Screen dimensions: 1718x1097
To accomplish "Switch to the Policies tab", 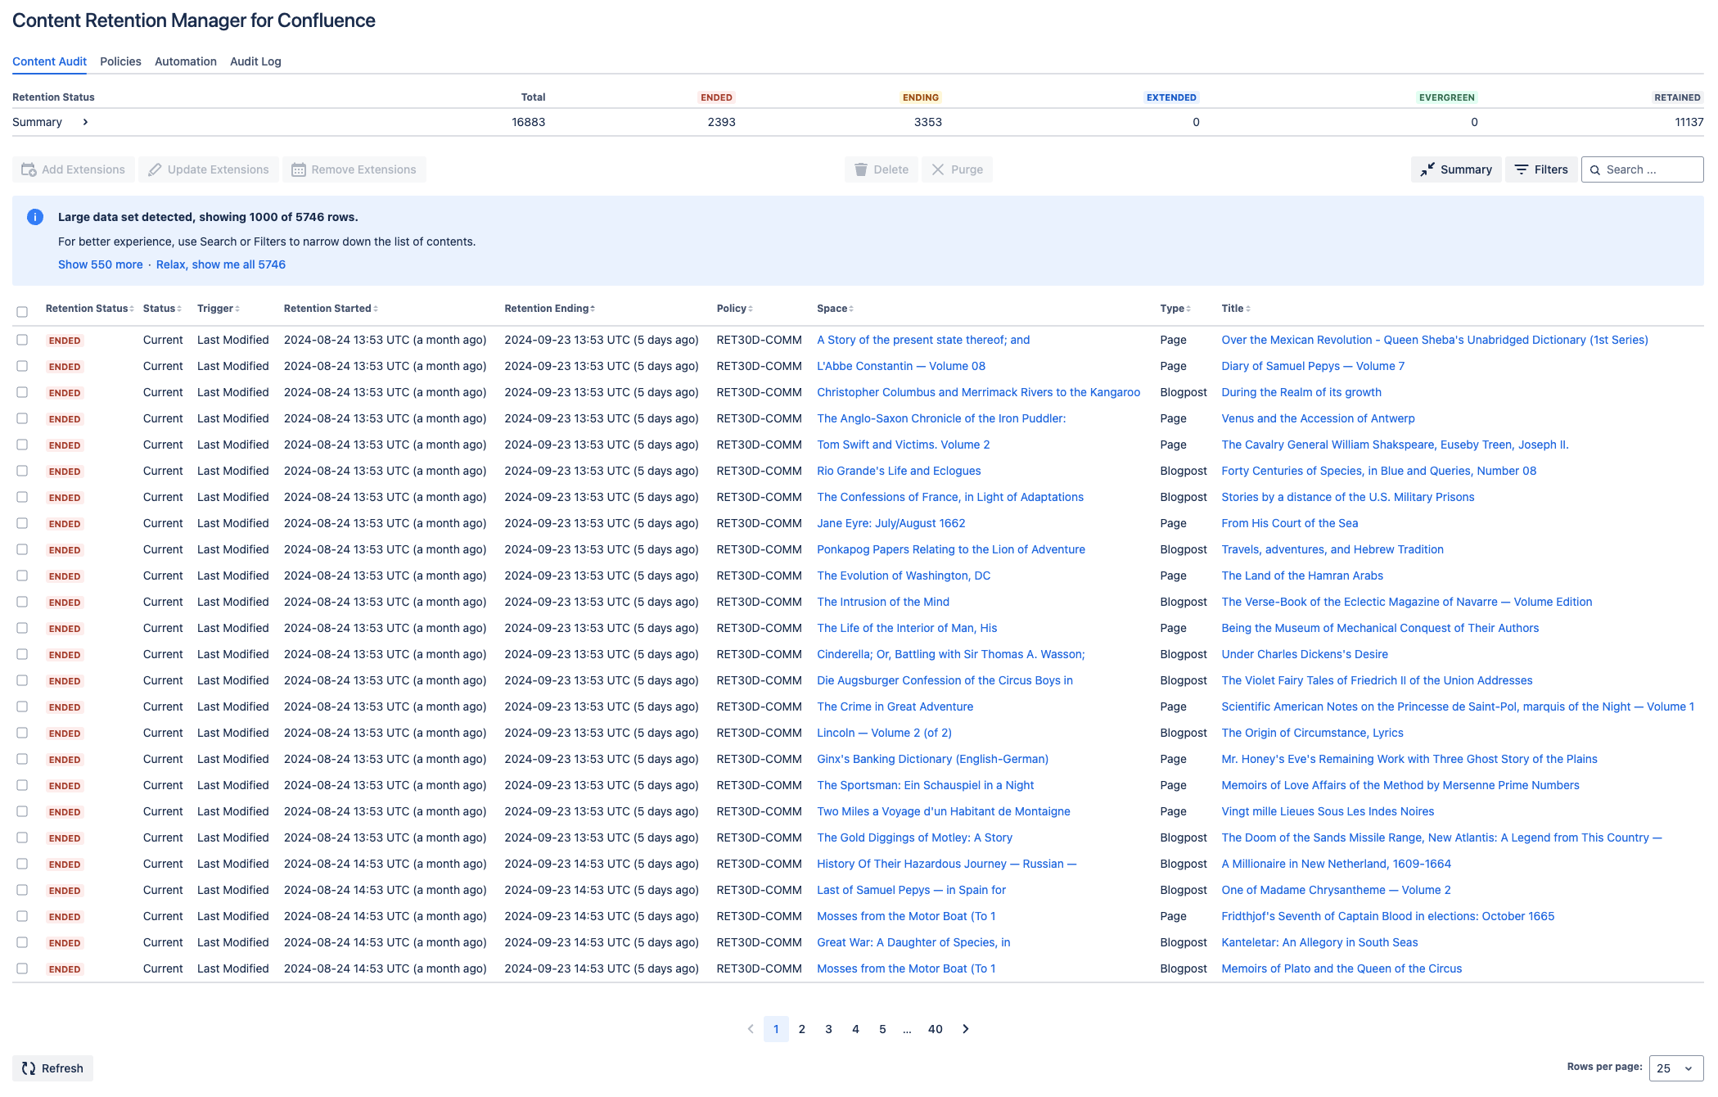I will click(x=120, y=61).
